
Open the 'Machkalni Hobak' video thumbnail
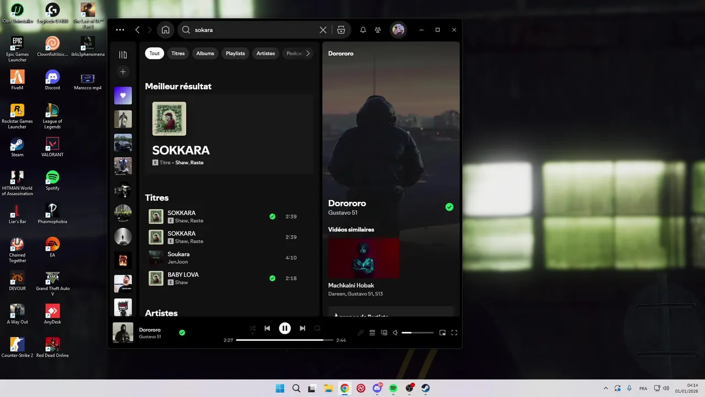tap(364, 258)
